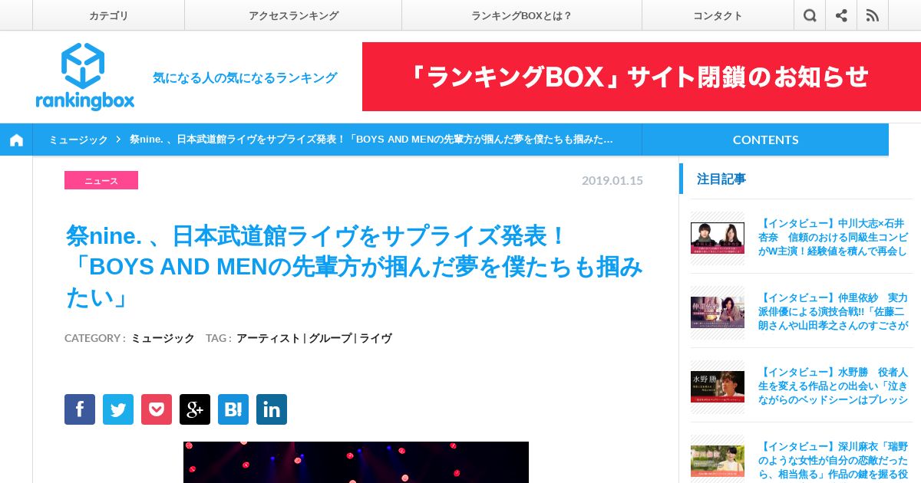The height and width of the screenshot is (483, 921).
Task: Open 仲里依紗 interview link
Action: [x=833, y=311]
